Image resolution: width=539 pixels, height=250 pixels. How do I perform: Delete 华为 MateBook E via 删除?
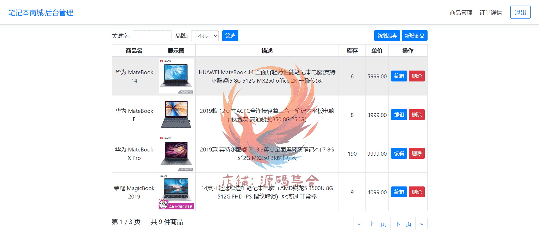click(417, 115)
